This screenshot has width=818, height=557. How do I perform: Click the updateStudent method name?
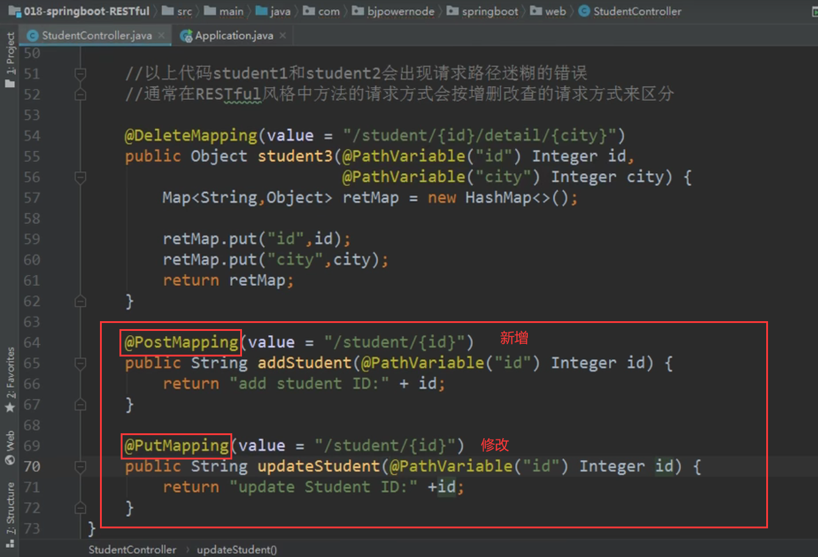[319, 466]
